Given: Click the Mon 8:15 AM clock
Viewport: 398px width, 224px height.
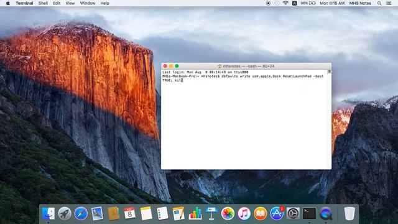Looking at the screenshot, I should (x=332, y=3).
